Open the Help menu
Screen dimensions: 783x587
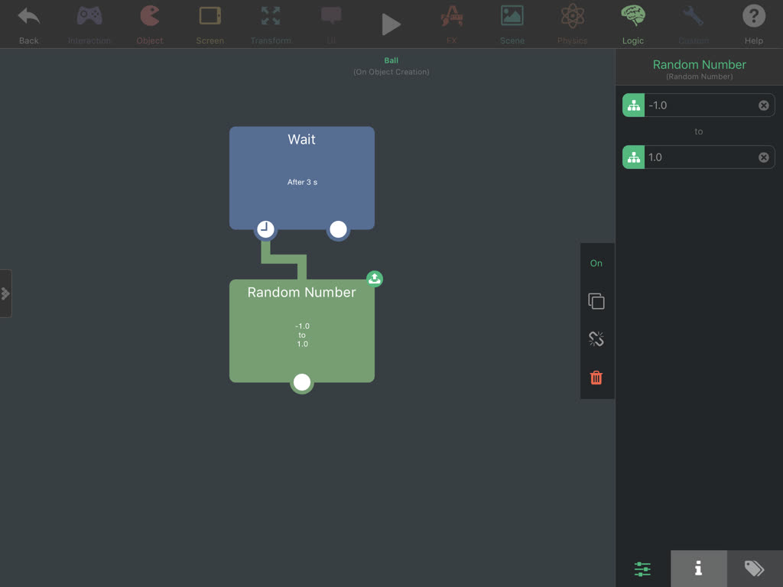point(753,24)
